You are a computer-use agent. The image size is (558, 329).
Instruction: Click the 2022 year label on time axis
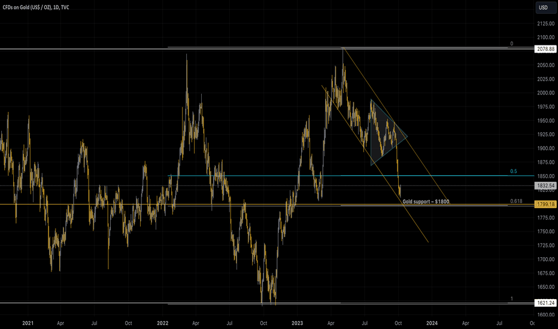[163, 323]
